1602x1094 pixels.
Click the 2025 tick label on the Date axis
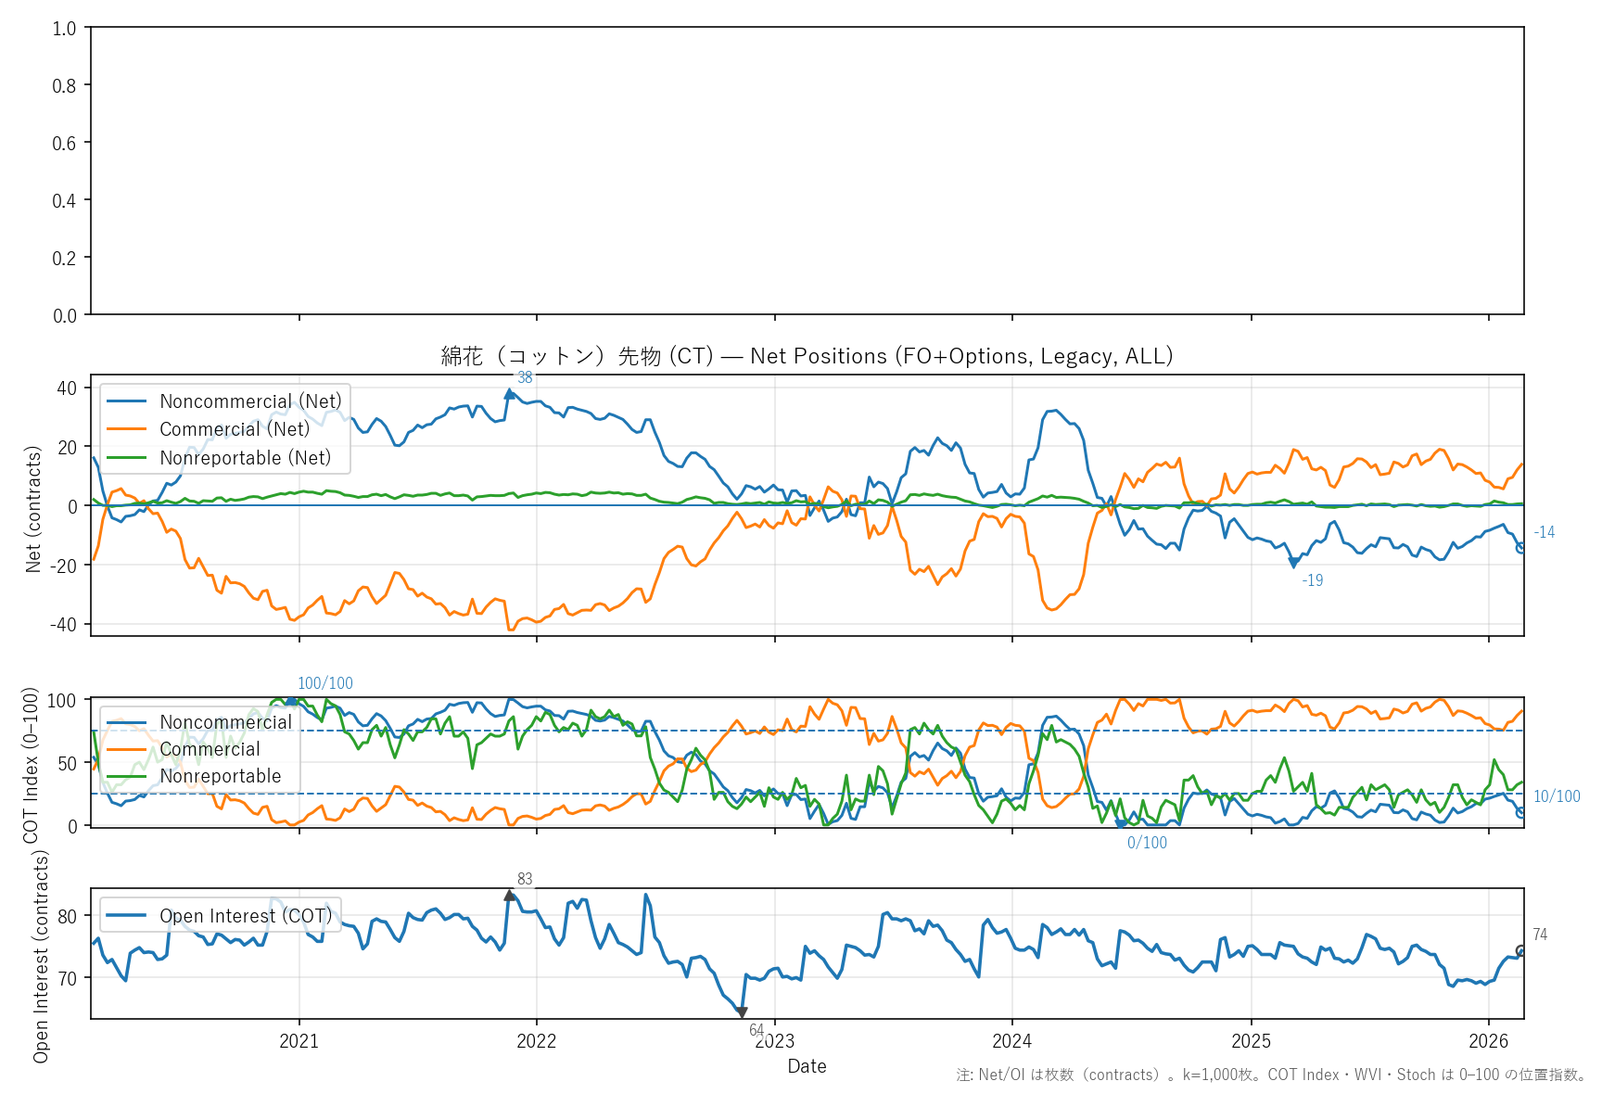click(1251, 1041)
